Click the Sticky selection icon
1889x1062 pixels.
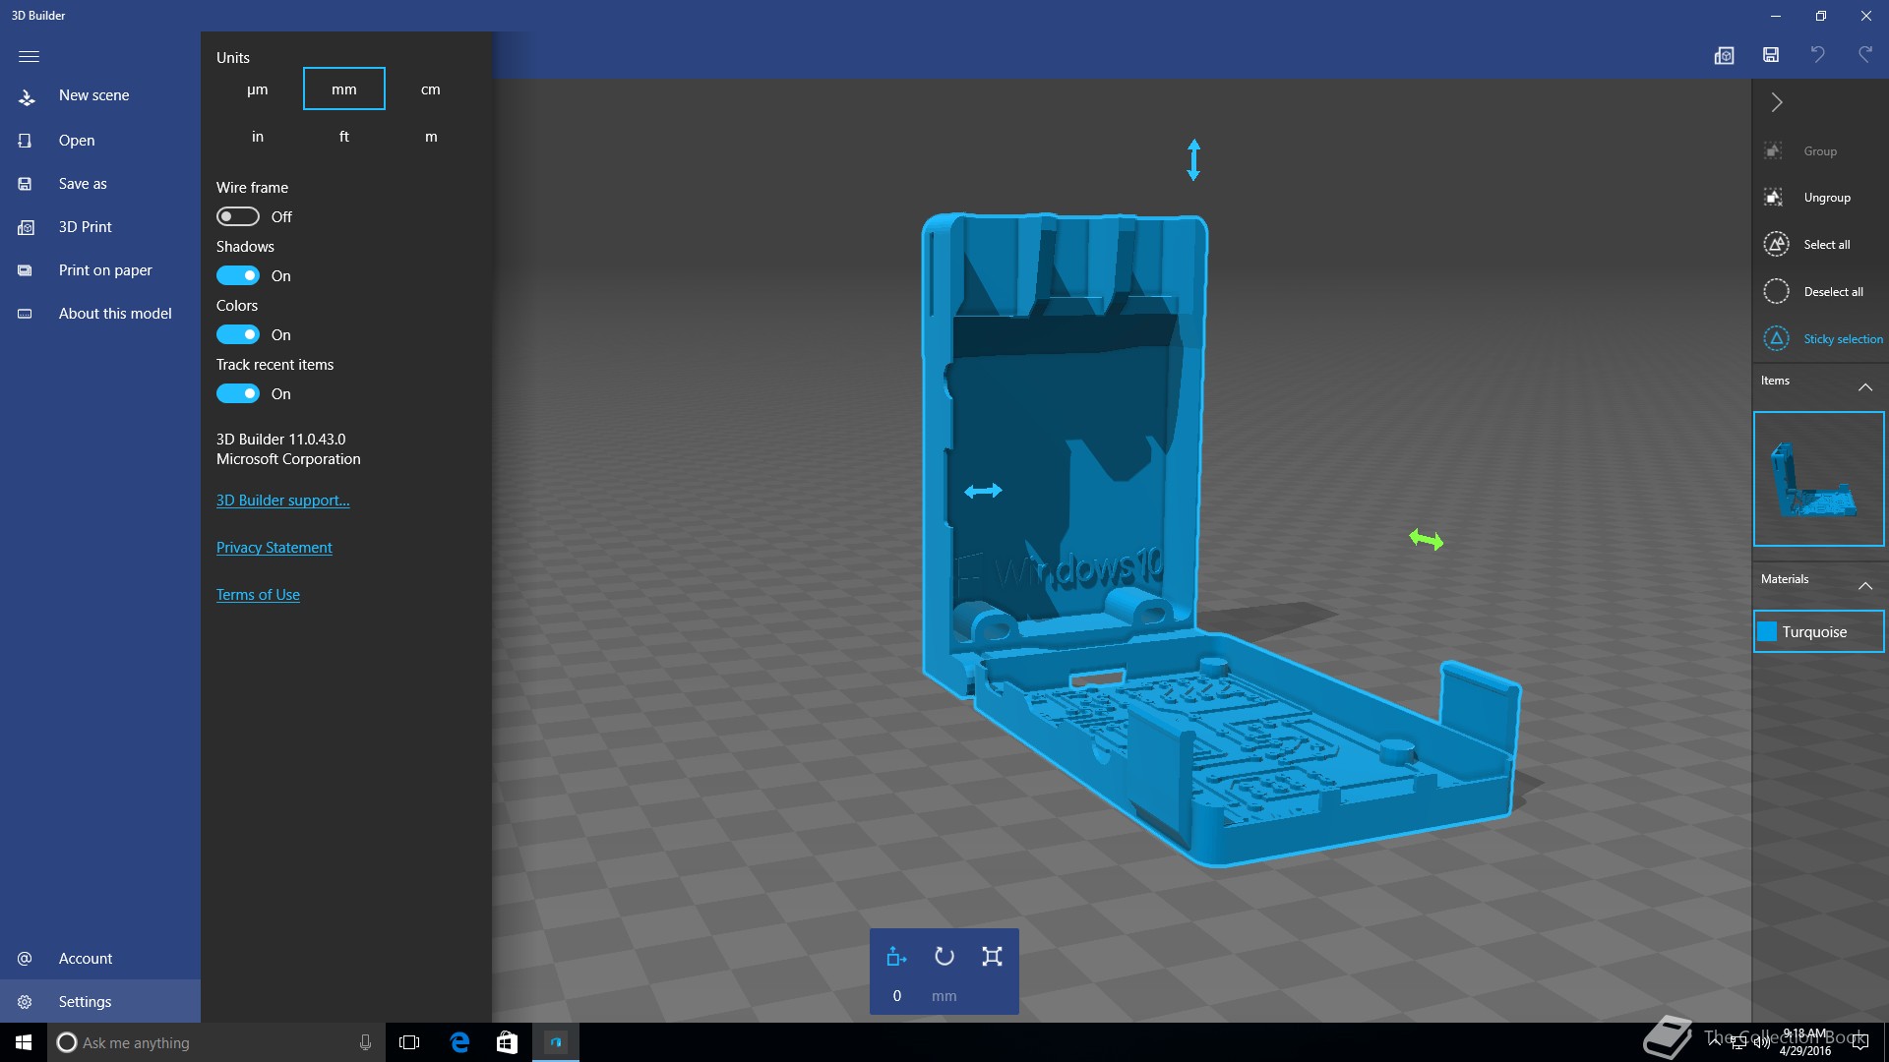(1776, 338)
